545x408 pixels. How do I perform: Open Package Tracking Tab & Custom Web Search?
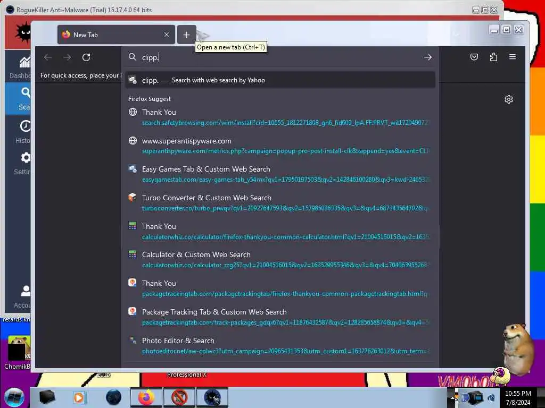pos(280,317)
